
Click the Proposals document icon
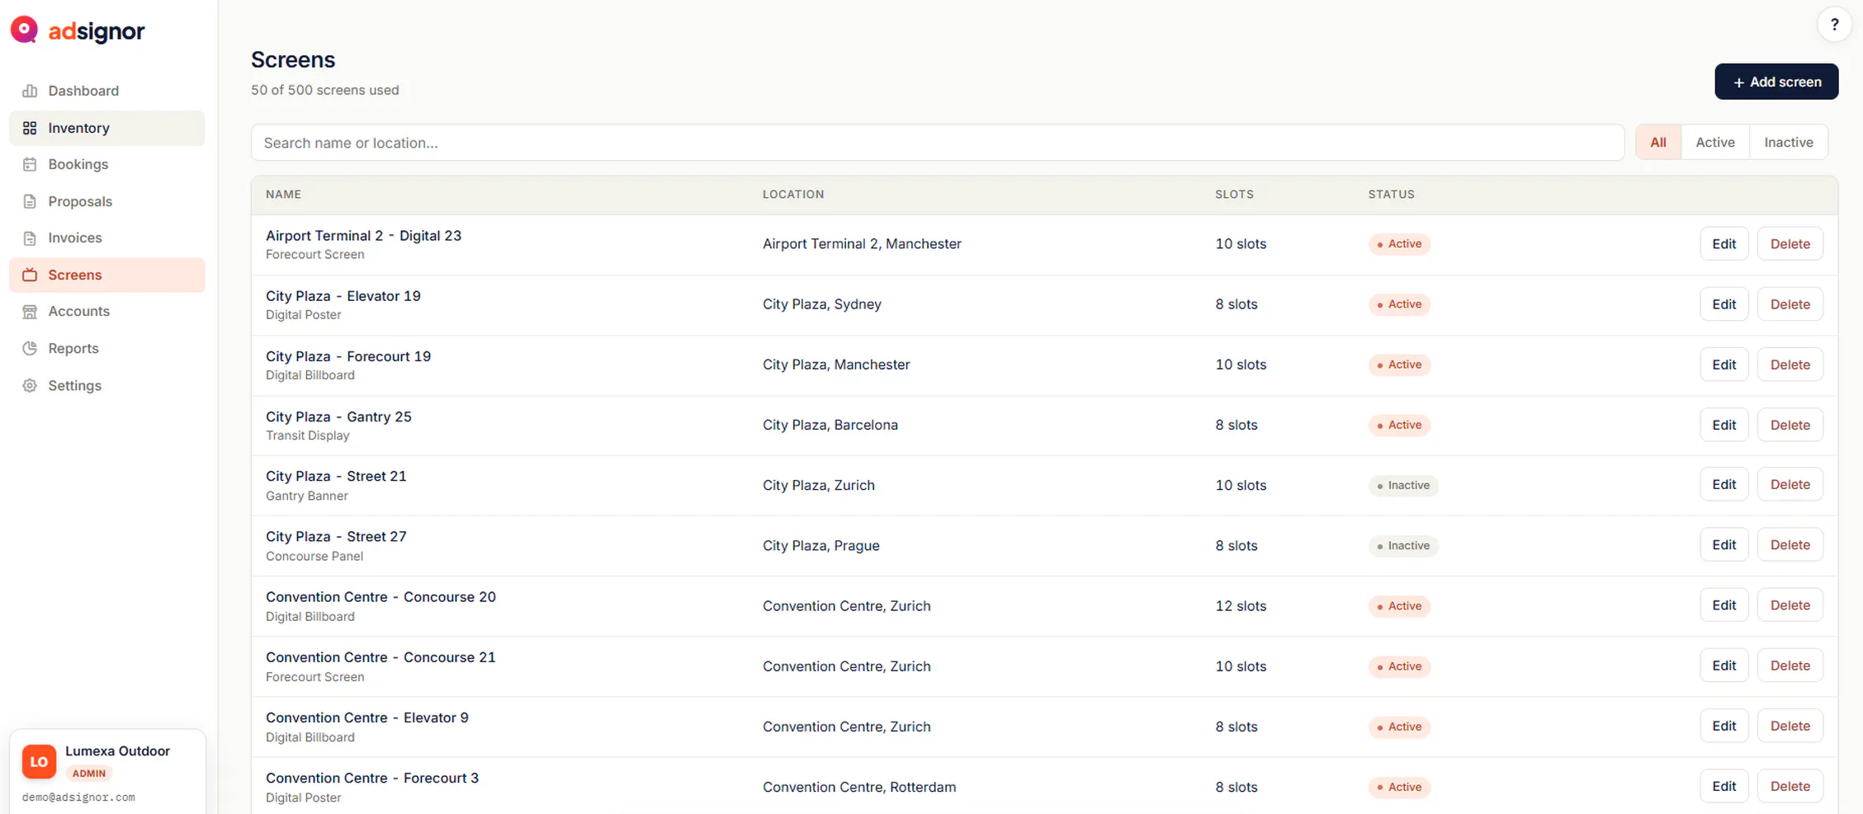click(30, 201)
